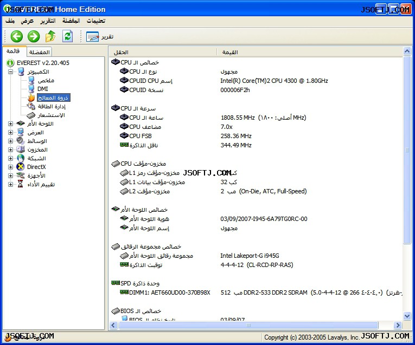Click the hourglass icon beside تقييم الأداء
Screen dimensions: 415x345
click(x=21, y=184)
